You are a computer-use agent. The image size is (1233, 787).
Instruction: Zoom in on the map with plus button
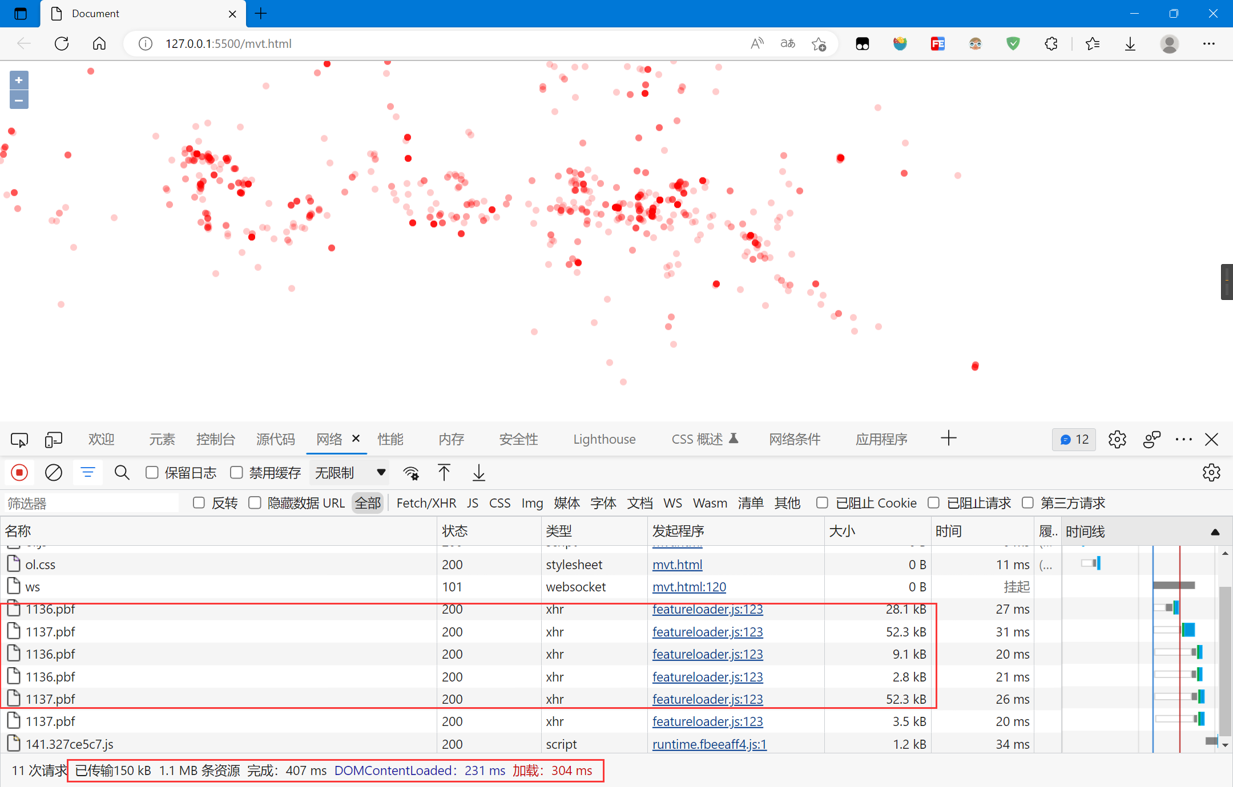[19, 80]
